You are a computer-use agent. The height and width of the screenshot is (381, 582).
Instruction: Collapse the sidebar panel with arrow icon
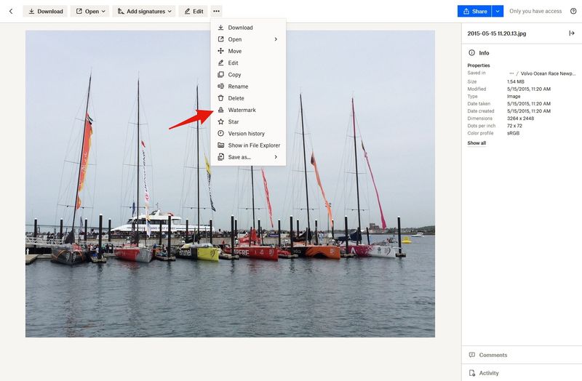571,33
